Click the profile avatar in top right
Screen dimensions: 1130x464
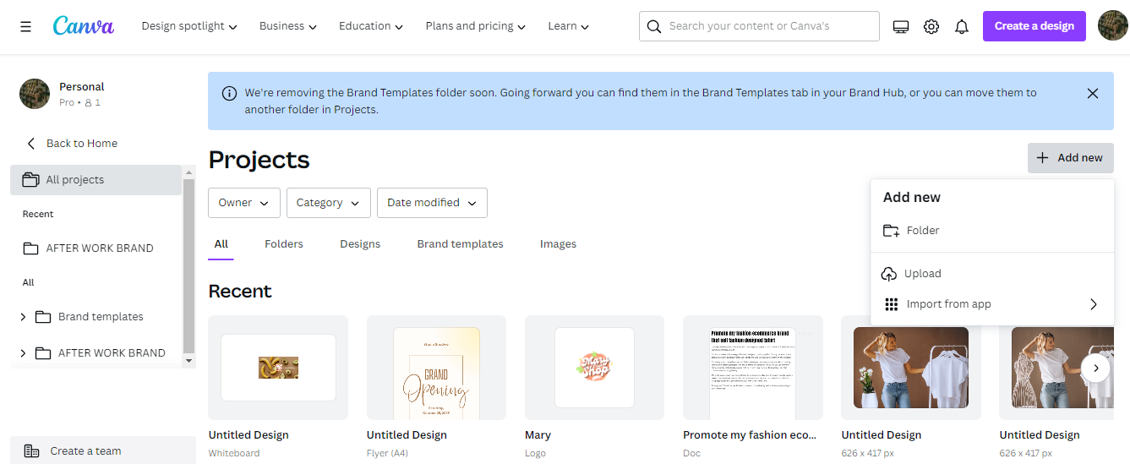1112,26
